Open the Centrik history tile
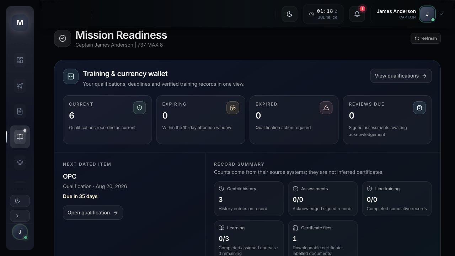455x256 pixels. click(x=249, y=199)
